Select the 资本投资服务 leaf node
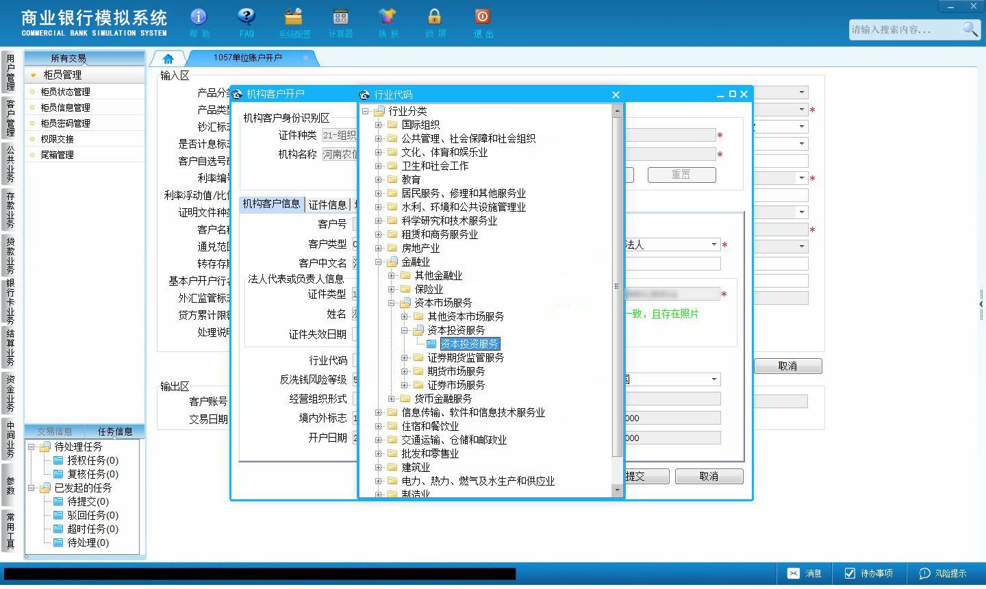 tap(470, 344)
